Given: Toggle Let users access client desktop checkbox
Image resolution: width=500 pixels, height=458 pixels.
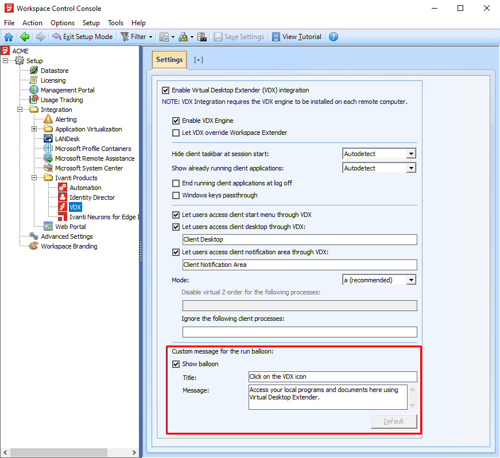Looking at the screenshot, I should (x=176, y=227).
